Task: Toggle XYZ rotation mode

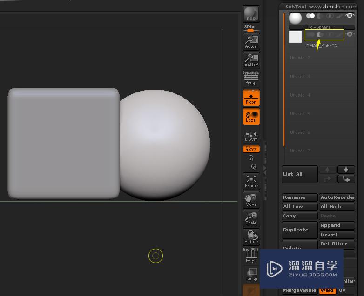Action: point(251,149)
